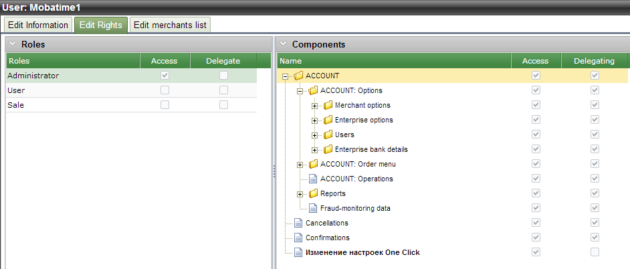Expand the ACCOUNT: Order menu node
The height and width of the screenshot is (269, 630).
[300, 165]
